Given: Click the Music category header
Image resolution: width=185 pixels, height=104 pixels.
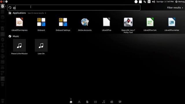Looking at the screenshot, I should 14,36.
